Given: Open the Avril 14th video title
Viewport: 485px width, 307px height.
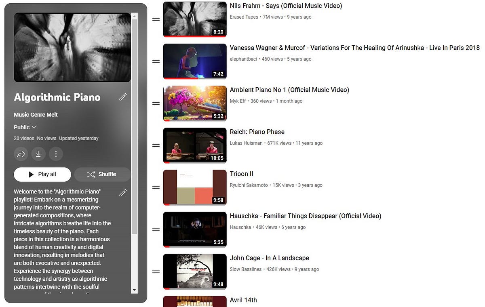Looking at the screenshot, I should coord(243,300).
